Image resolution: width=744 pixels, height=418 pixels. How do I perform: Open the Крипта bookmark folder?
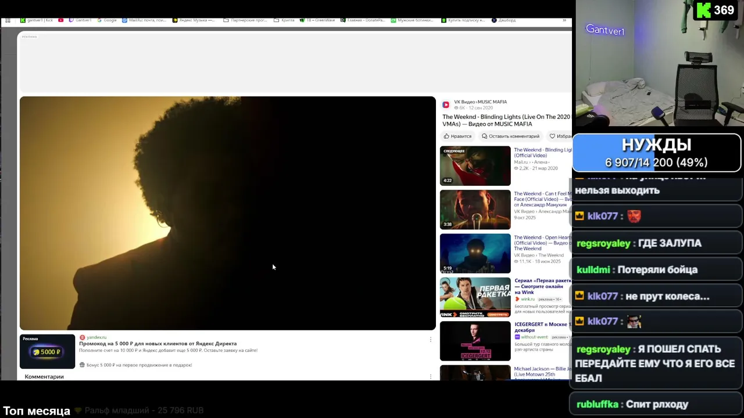click(x=284, y=20)
